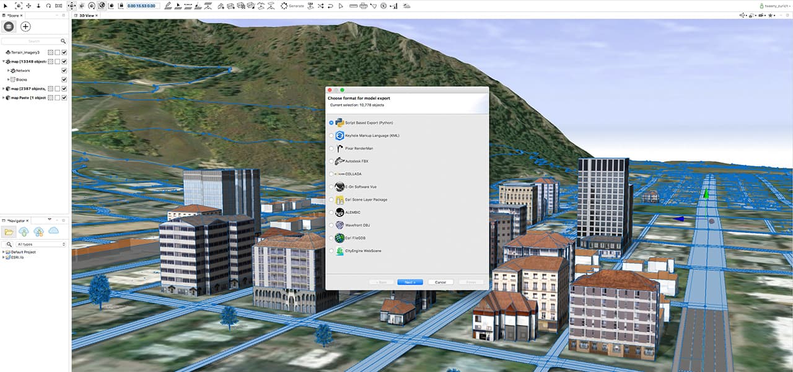This screenshot has height=372, width=793.
Task: Choose Keyhole Markup Language (KML) radio option
Action: 331,136
